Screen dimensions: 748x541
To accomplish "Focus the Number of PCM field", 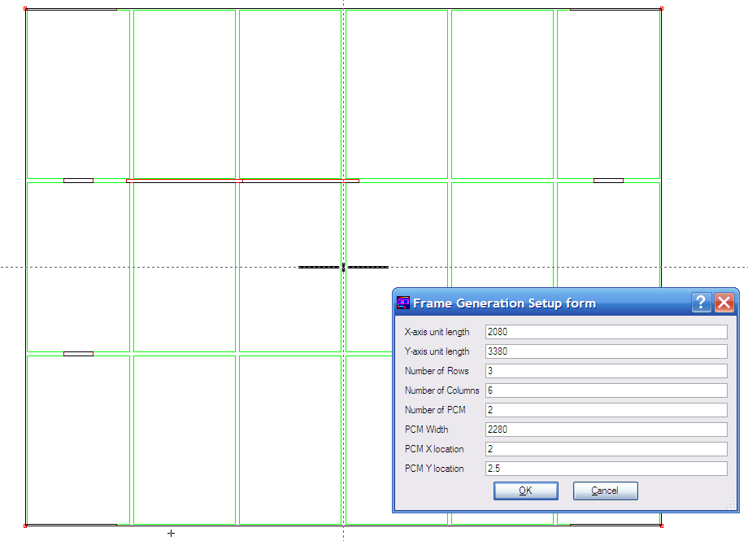I will 605,410.
